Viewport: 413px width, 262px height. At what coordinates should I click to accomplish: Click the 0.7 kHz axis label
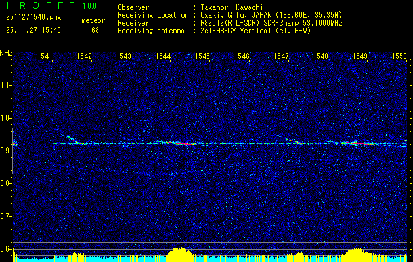(5, 216)
